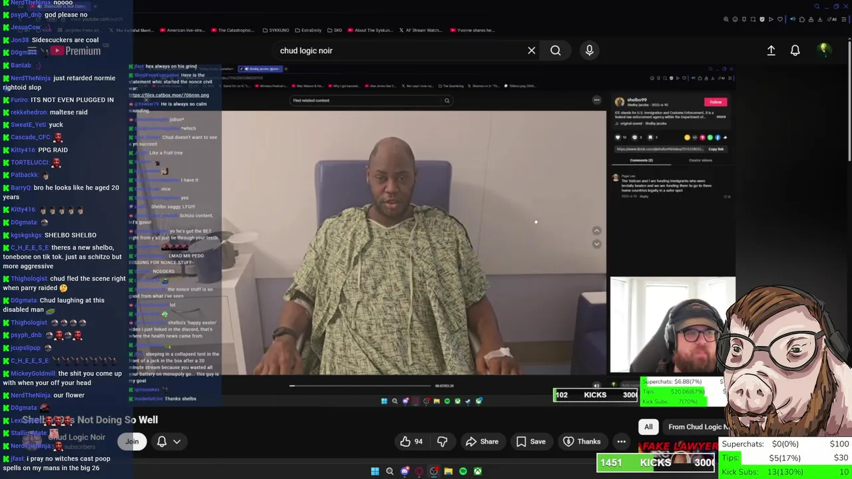This screenshot has width=852, height=479.
Task: Send a Thanks to the creator
Action: click(582, 442)
